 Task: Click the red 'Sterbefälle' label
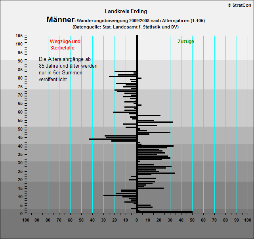tap(62, 48)
